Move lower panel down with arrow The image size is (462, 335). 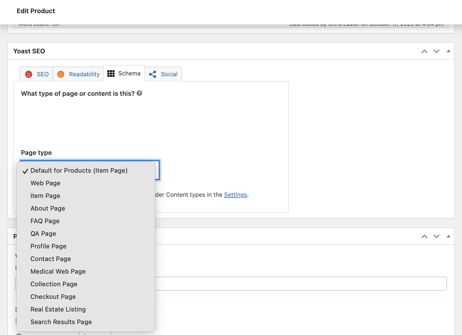436,236
